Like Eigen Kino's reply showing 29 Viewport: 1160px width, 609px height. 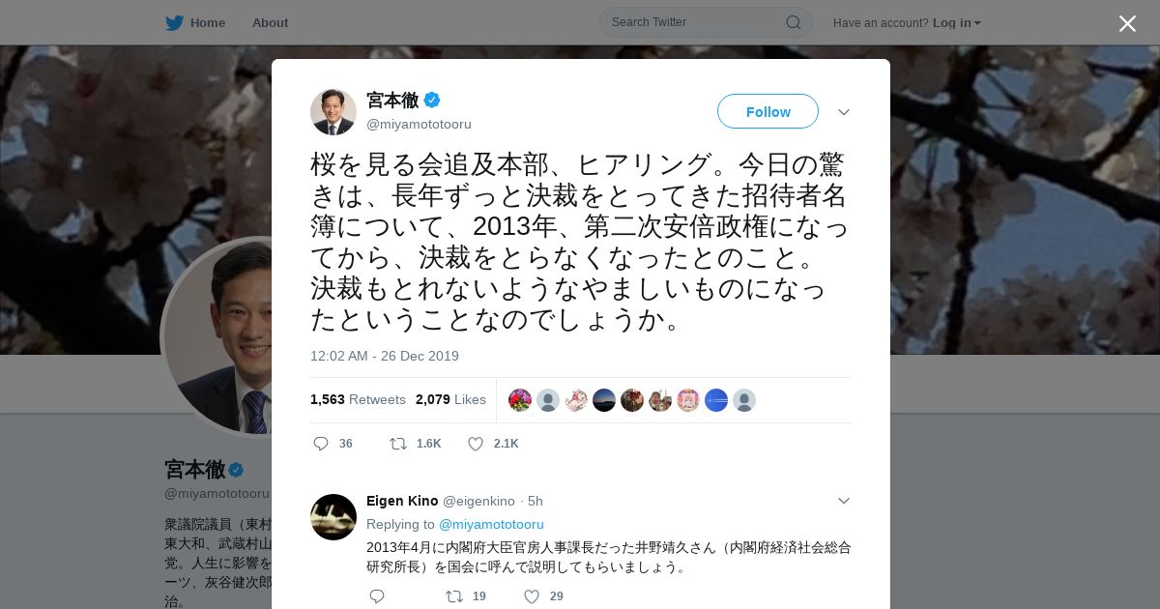click(532, 596)
